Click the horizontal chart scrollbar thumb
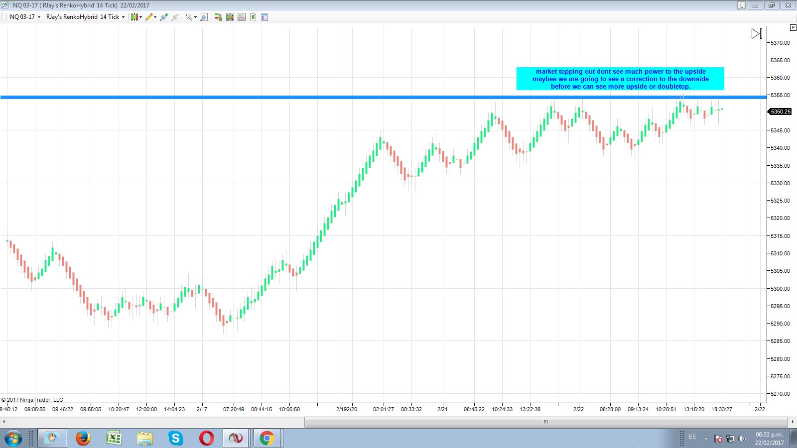797x448 pixels. (x=546, y=422)
